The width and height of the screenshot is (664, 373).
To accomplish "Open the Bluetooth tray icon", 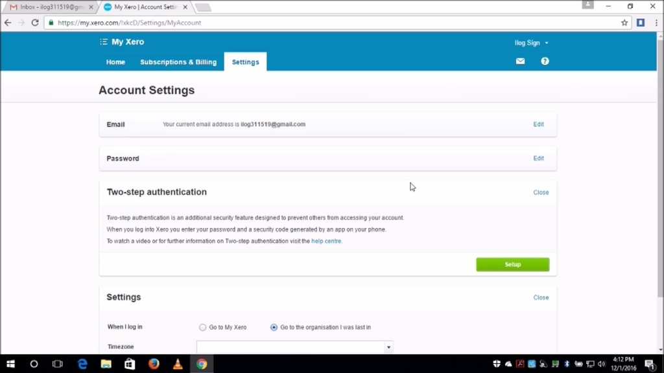I will 567,364.
